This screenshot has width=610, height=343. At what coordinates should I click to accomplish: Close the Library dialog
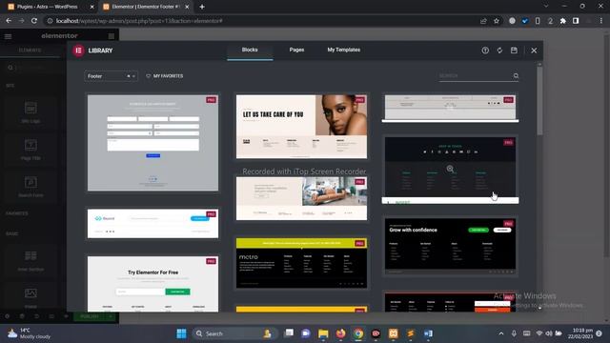[x=534, y=50]
